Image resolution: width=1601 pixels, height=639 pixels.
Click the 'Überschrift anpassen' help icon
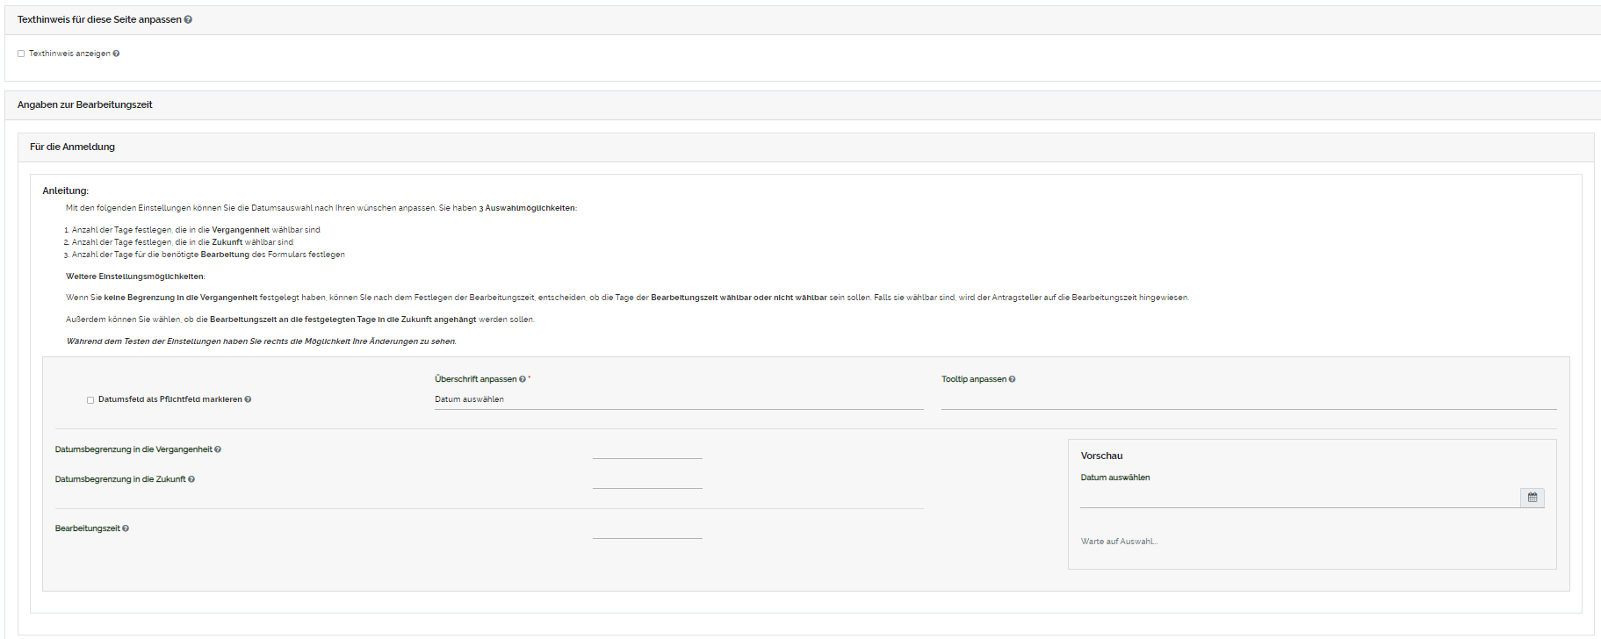[x=523, y=379]
